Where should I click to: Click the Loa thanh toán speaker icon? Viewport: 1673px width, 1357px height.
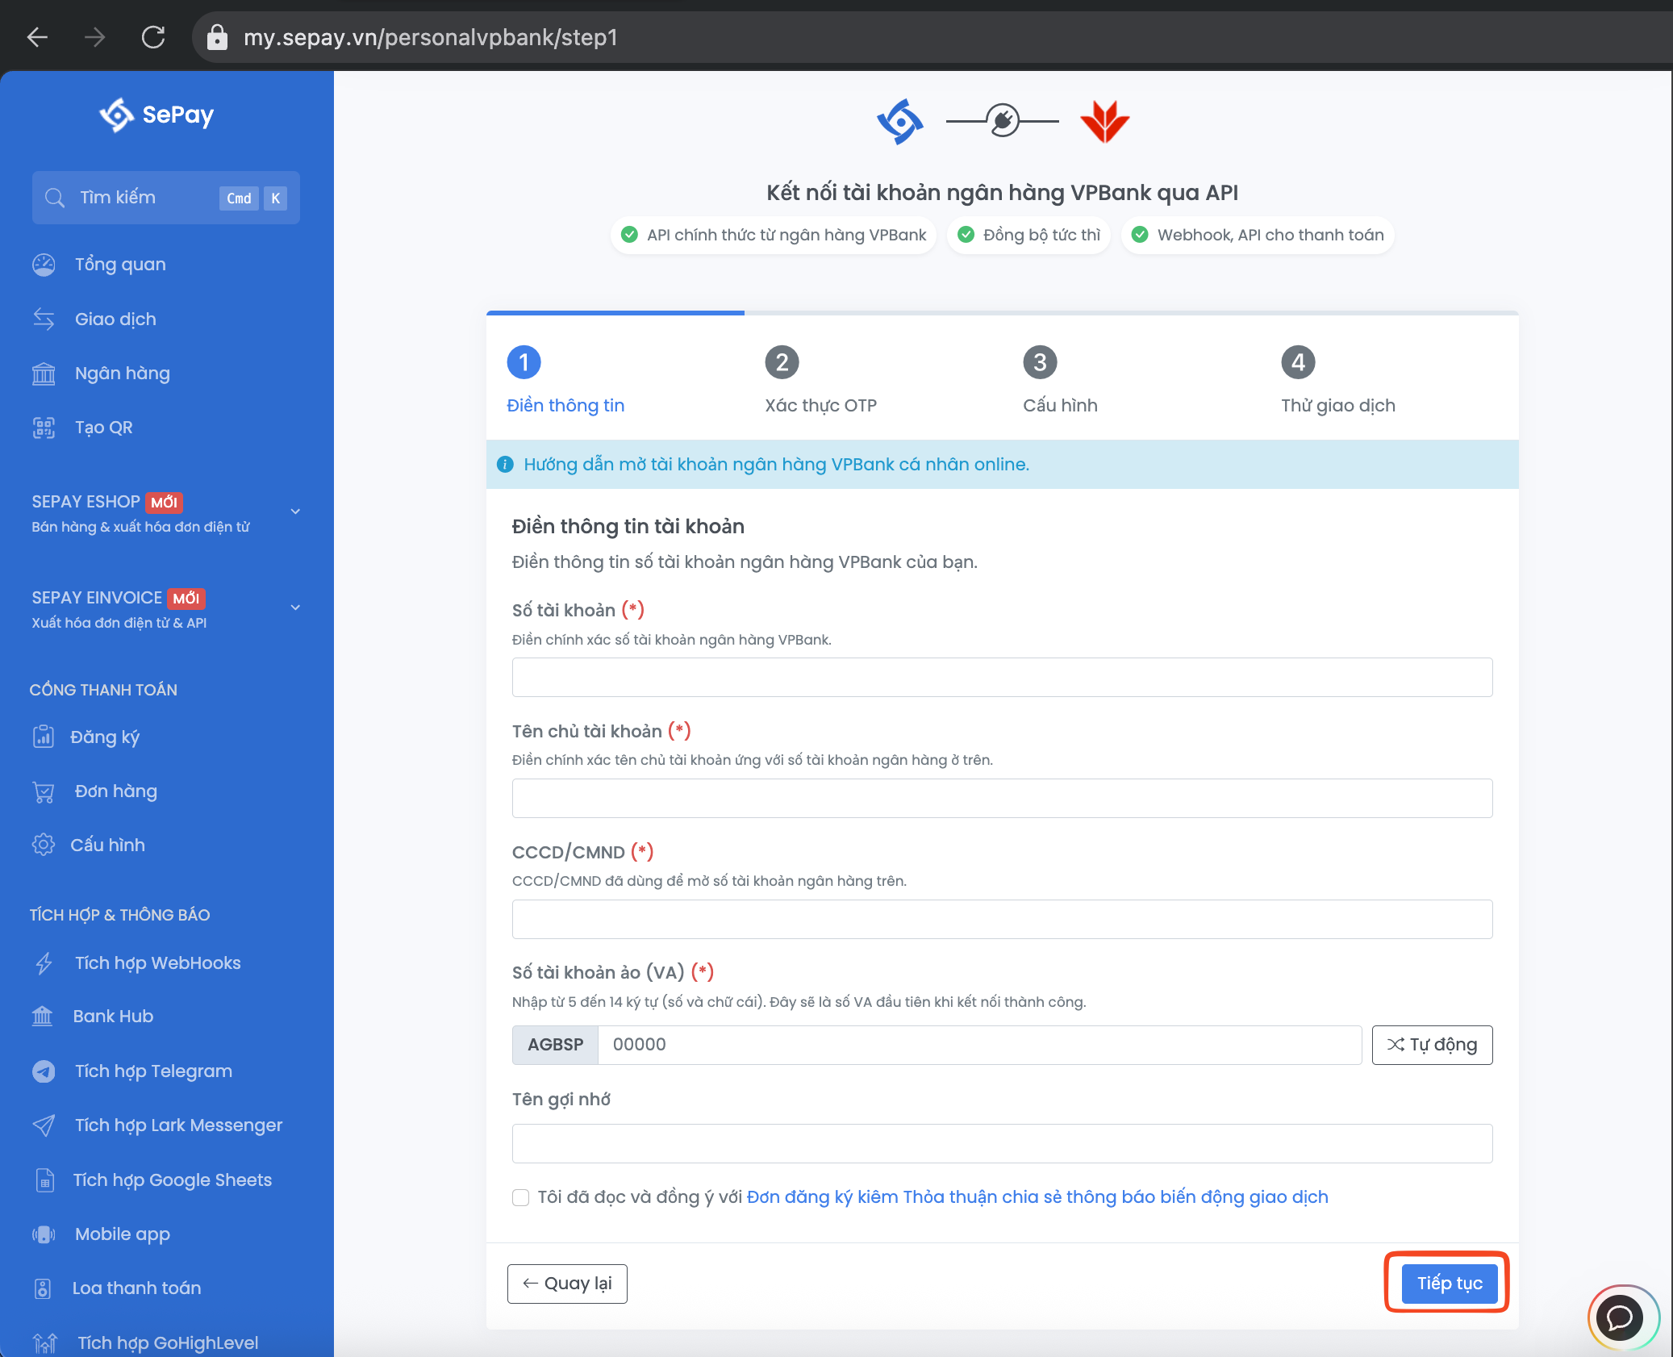44,1288
